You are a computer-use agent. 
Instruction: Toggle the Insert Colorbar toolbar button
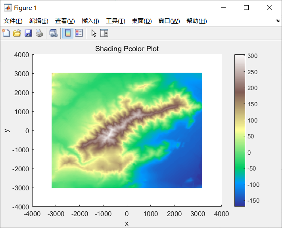68,33
